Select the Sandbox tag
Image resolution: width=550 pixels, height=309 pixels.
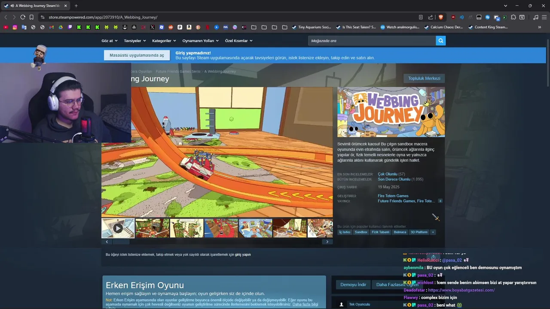pos(361,232)
